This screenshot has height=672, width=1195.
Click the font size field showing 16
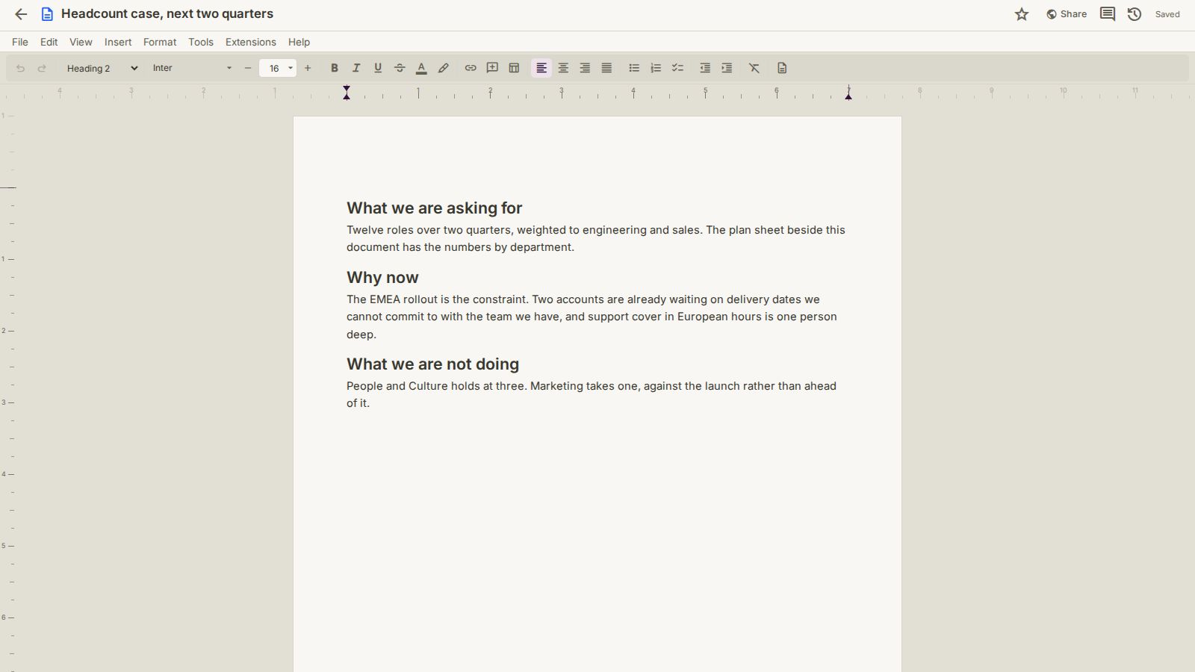[x=274, y=68]
